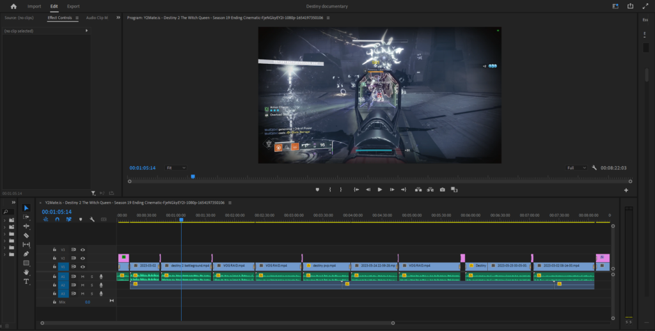The image size is (655, 331).
Task: Open the Full playback resolution dropdown
Action: [x=576, y=168]
